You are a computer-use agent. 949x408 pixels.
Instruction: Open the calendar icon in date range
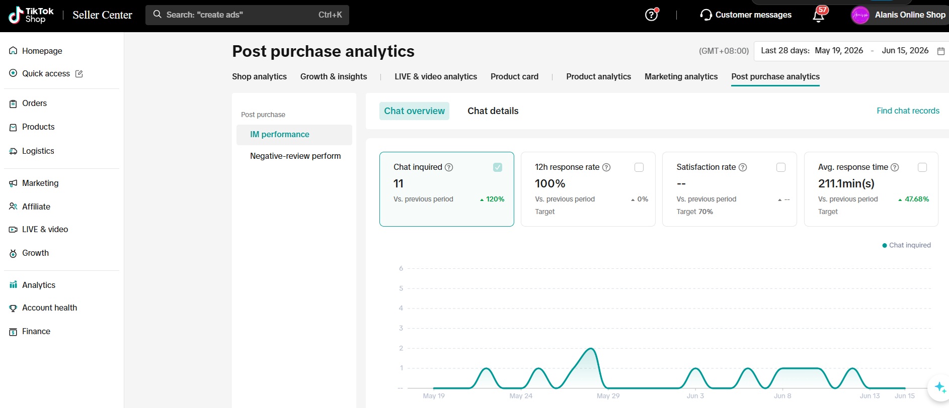click(941, 51)
